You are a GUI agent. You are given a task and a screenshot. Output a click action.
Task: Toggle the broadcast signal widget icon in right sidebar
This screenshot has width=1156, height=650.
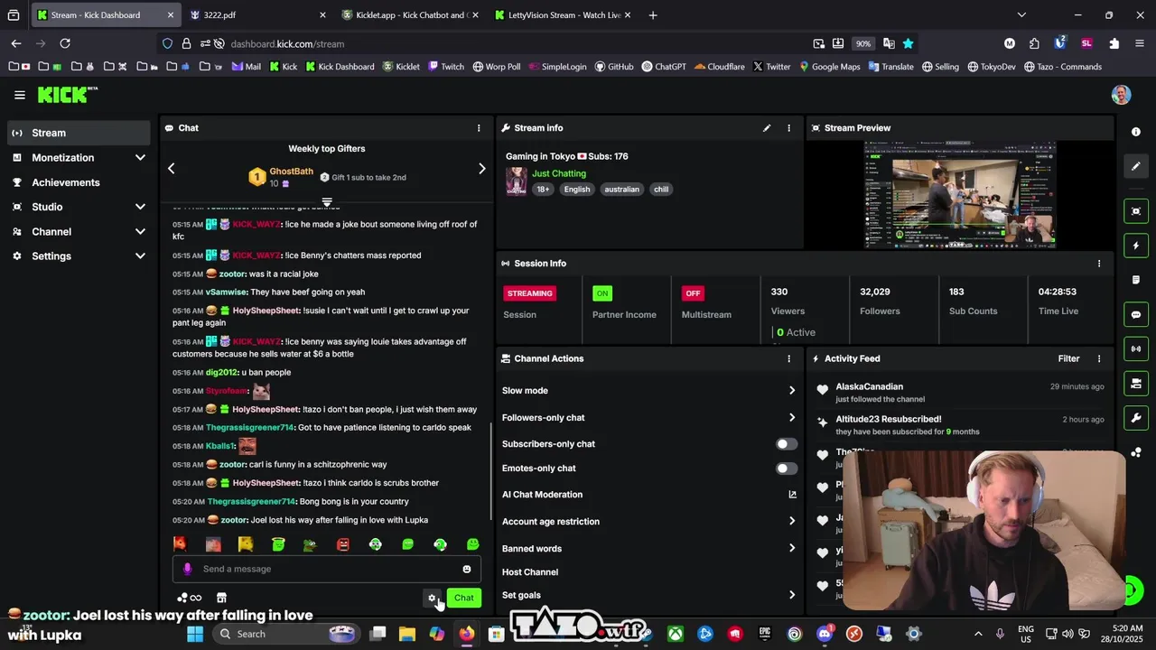click(x=1136, y=348)
